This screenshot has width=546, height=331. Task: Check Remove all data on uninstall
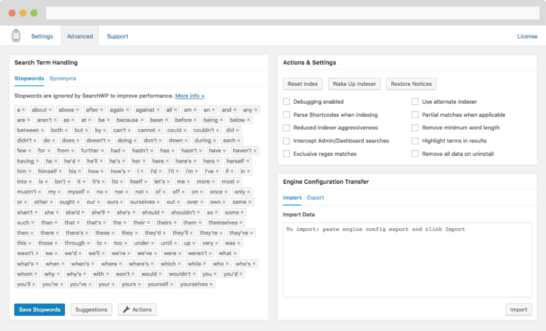(415, 154)
